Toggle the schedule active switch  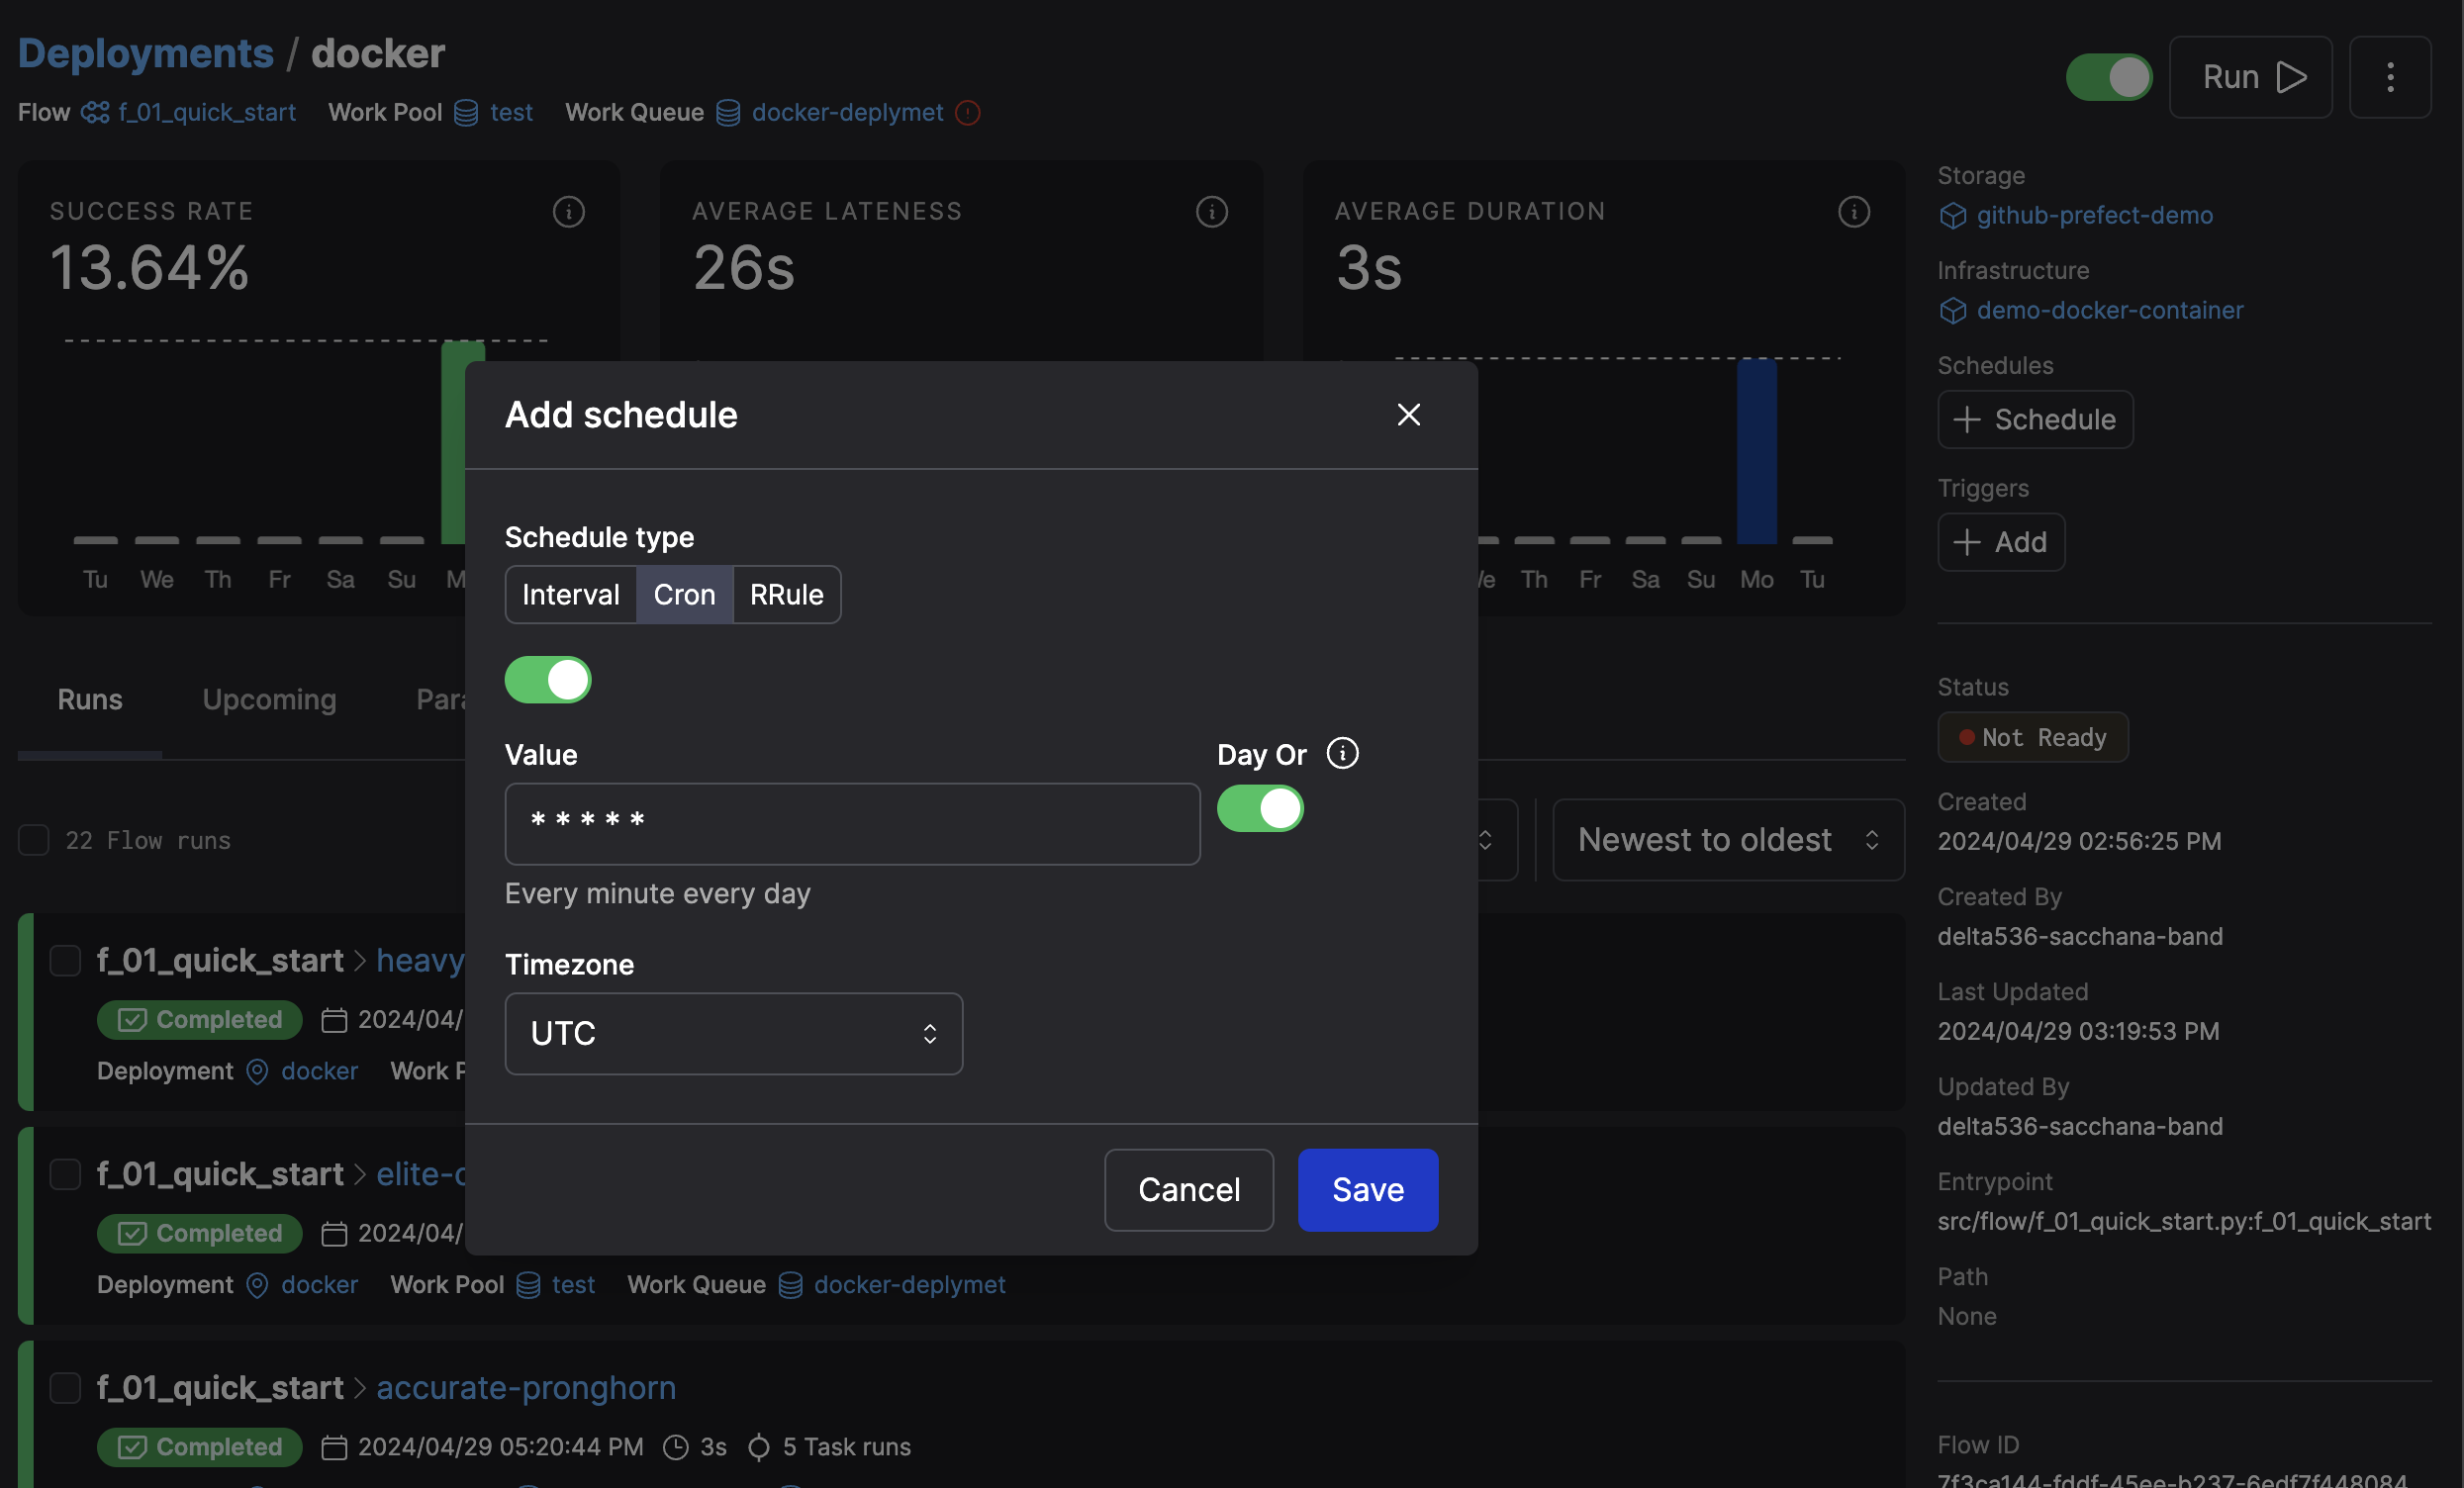coord(547,679)
